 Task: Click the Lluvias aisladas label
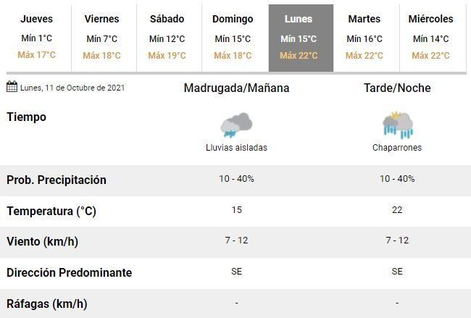236,148
